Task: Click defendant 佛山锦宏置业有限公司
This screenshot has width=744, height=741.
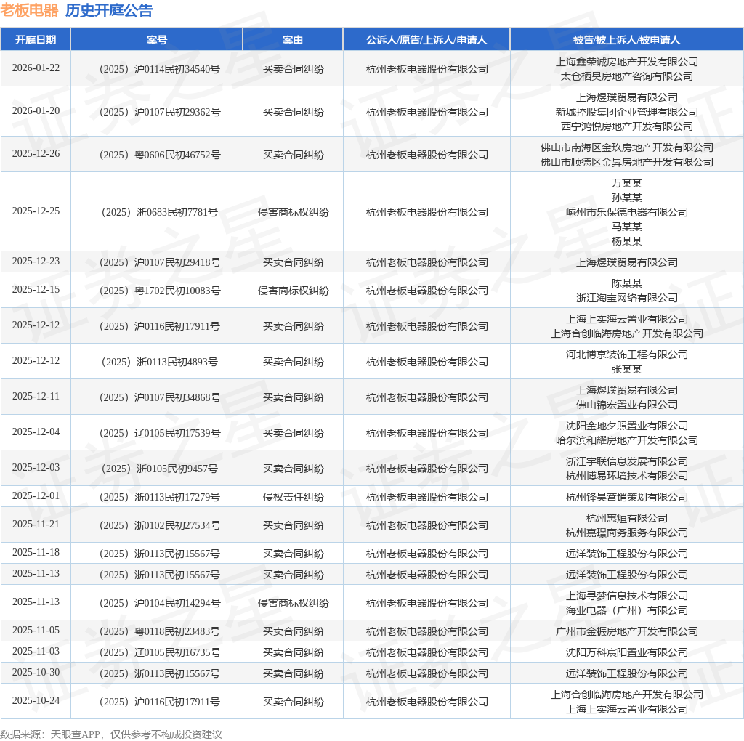Action: (x=627, y=405)
